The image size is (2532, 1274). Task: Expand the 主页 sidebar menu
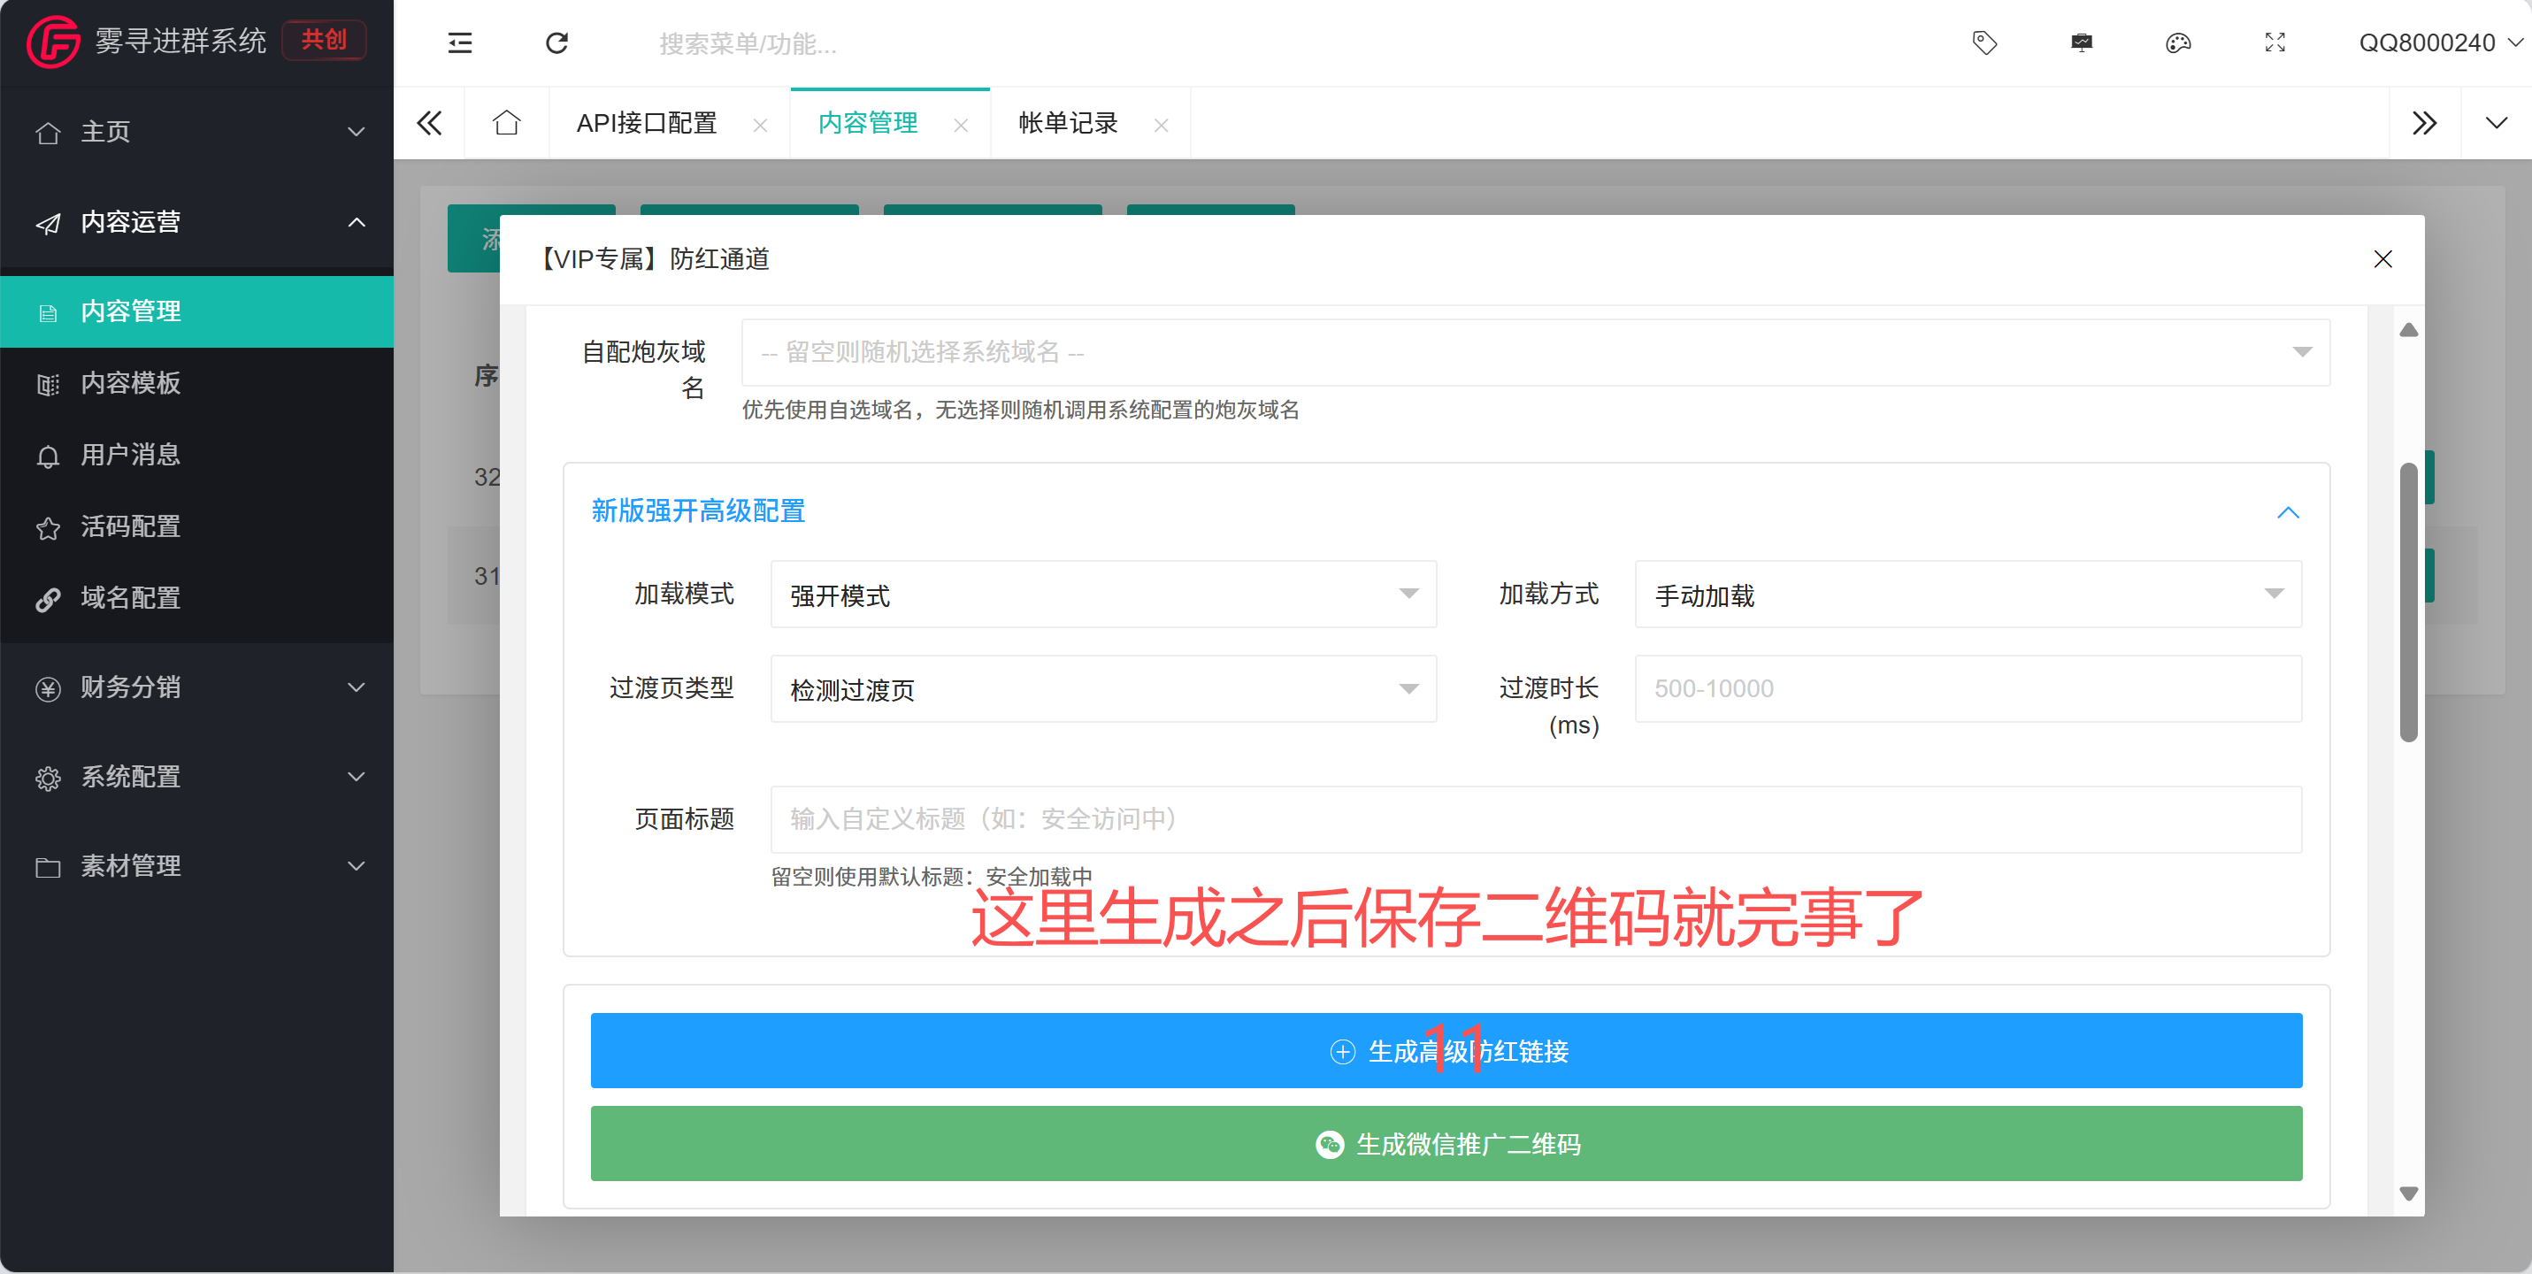196,132
